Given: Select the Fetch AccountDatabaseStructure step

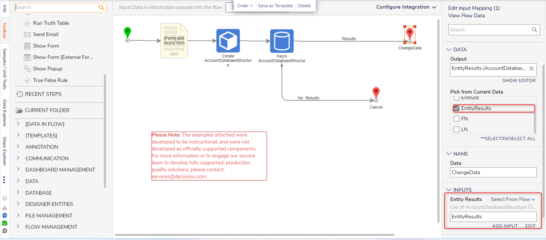Looking at the screenshot, I should [282, 41].
